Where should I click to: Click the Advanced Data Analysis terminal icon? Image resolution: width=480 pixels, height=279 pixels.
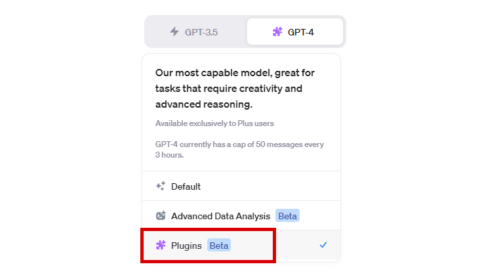point(161,216)
